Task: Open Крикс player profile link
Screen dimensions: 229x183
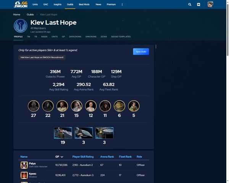Action: point(33,174)
